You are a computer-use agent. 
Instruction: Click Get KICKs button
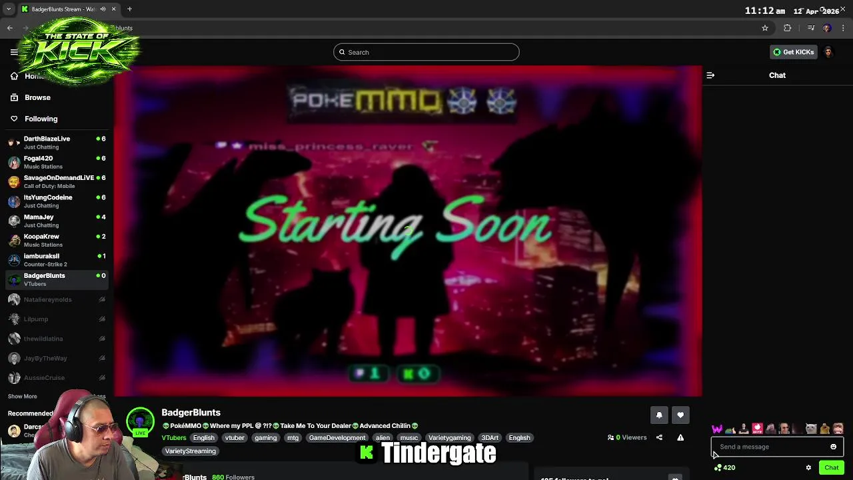pyautogui.click(x=793, y=52)
